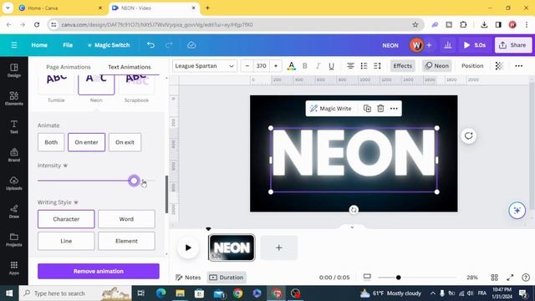
Task: Play the 5.0s preview
Action: 475,45
